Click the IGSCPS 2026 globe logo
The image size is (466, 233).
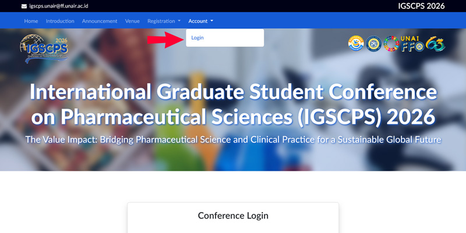44,49
